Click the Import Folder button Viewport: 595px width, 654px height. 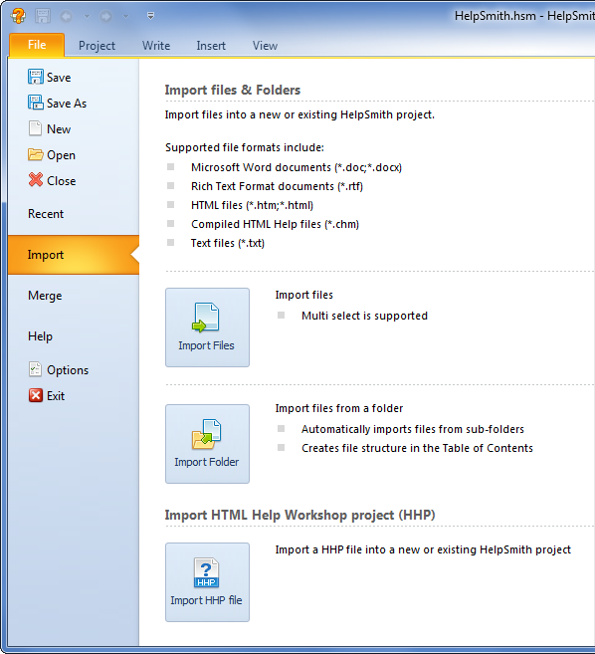pos(207,444)
